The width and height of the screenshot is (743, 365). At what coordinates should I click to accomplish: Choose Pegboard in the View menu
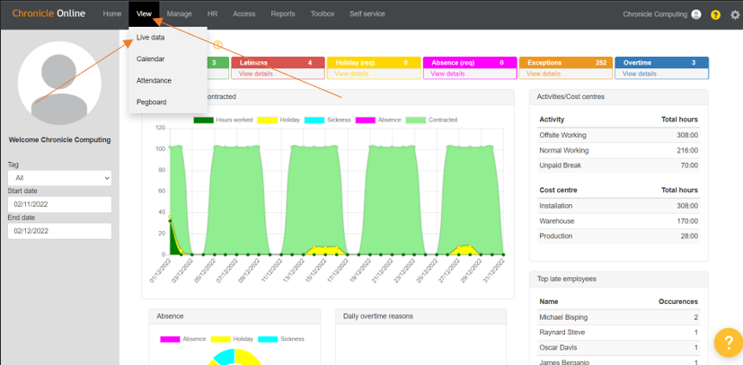coord(151,102)
